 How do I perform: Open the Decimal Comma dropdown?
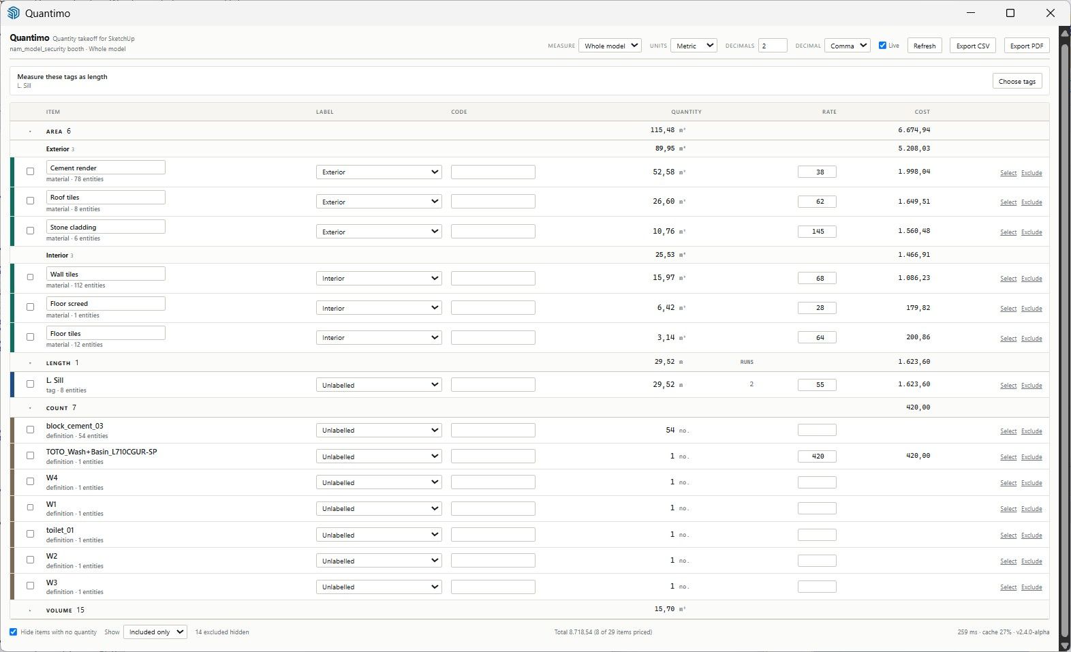tap(847, 46)
